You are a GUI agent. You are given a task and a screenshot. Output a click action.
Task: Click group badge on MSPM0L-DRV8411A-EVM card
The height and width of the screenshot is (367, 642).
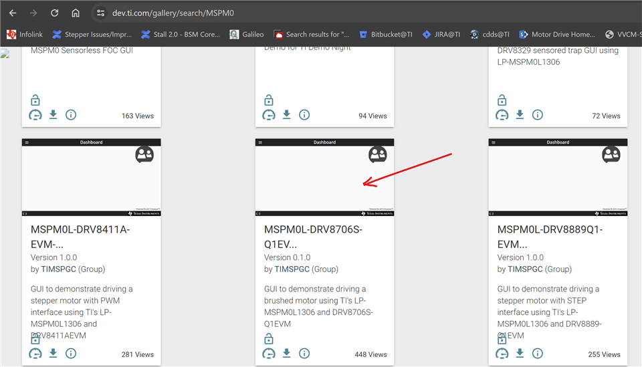(x=144, y=154)
